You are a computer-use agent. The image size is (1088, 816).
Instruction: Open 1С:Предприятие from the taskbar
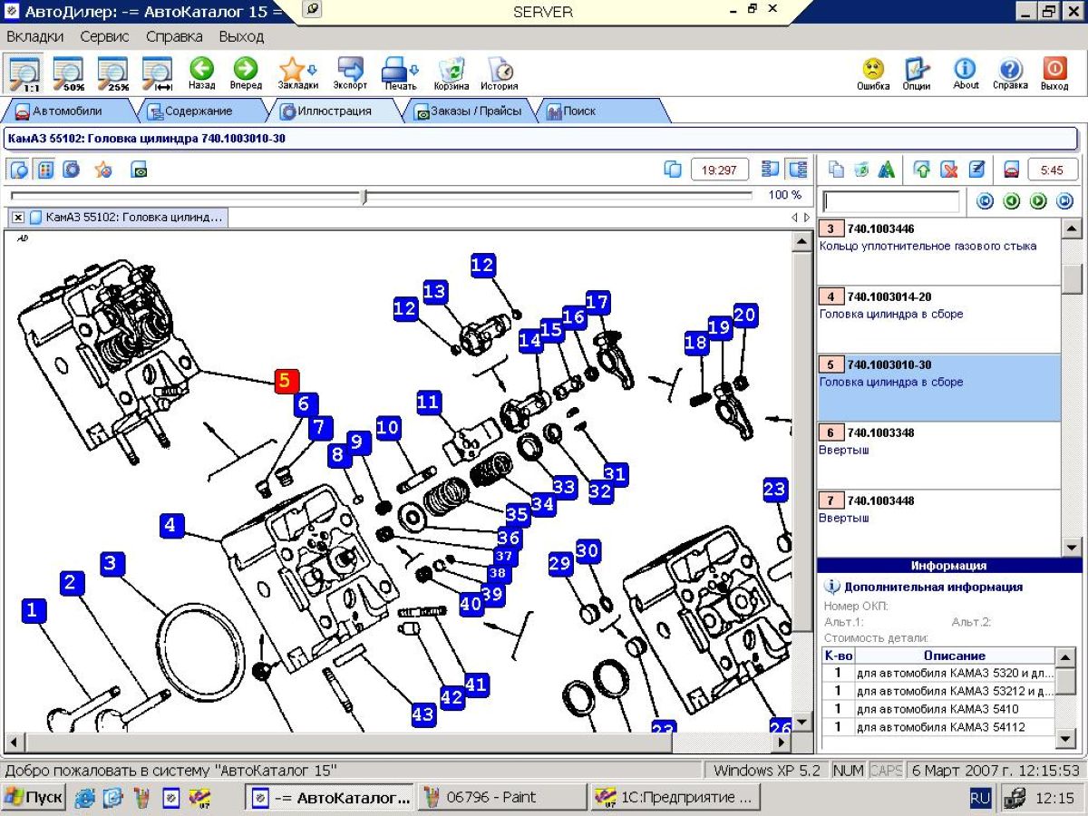(675, 798)
